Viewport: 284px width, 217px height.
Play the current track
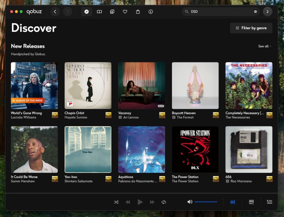pos(140,202)
